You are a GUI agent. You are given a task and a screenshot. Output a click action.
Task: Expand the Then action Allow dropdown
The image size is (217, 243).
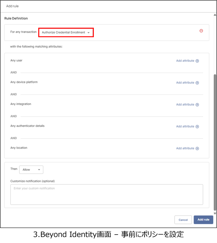(31, 170)
